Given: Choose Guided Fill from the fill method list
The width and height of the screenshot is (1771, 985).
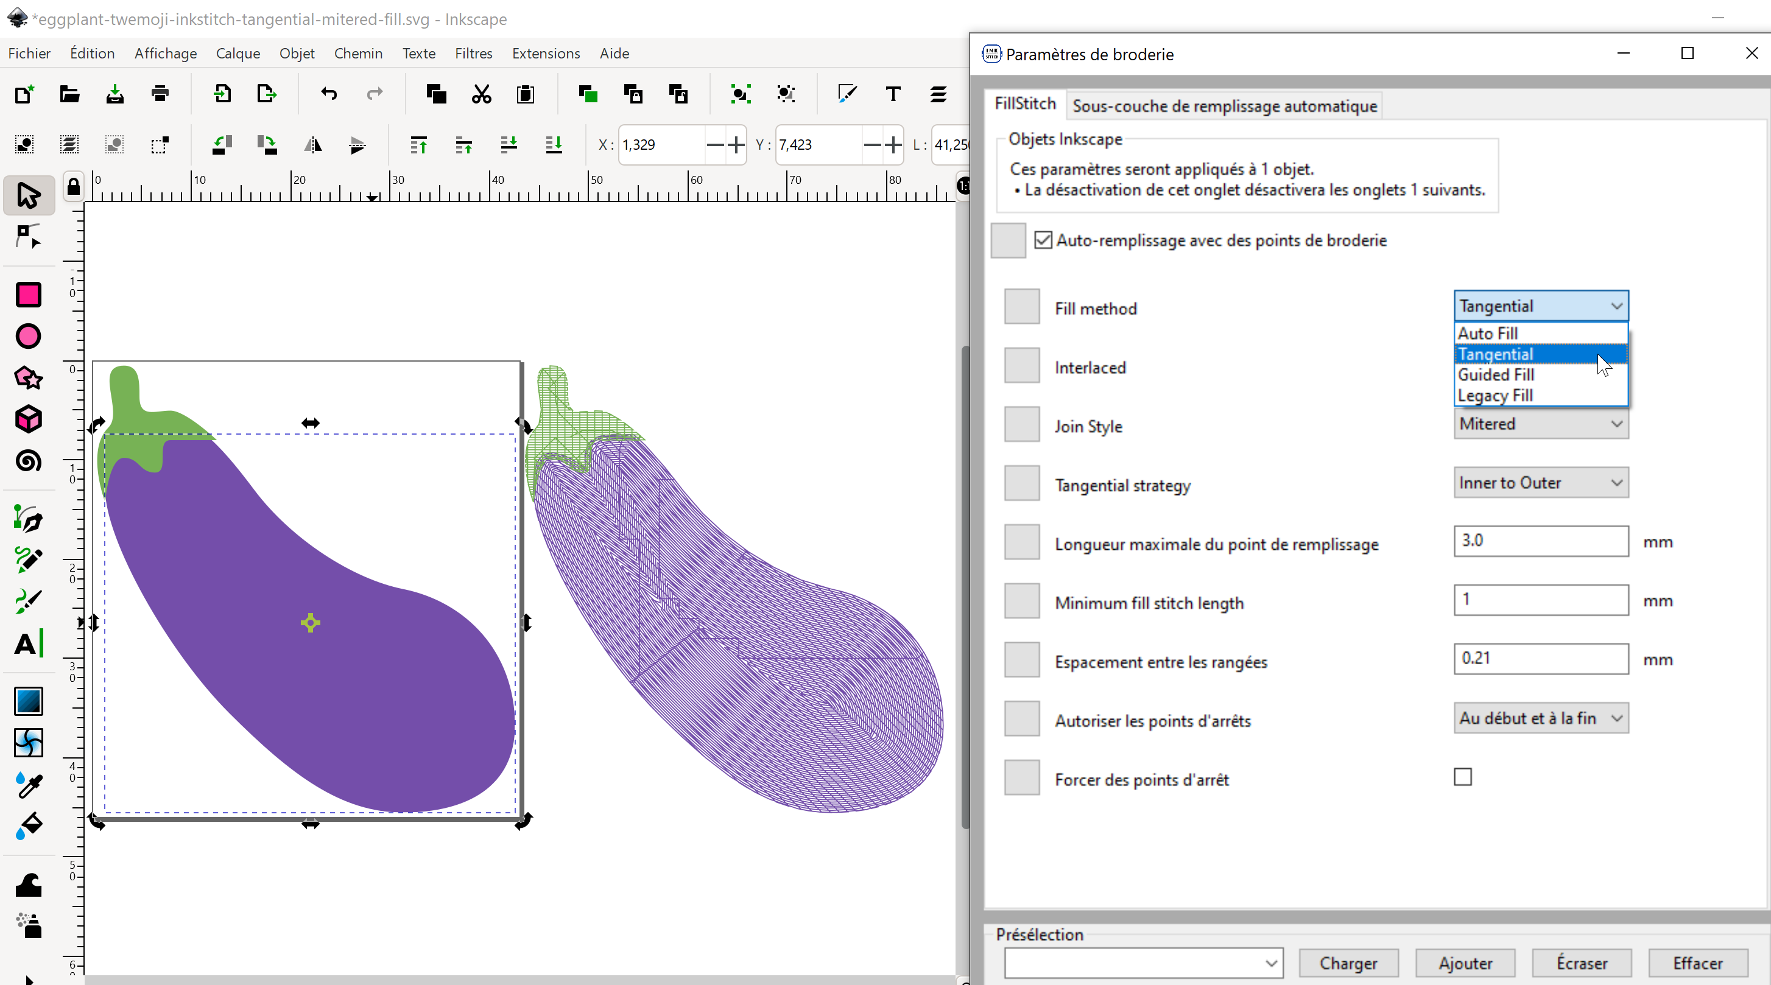Looking at the screenshot, I should [x=1496, y=374].
